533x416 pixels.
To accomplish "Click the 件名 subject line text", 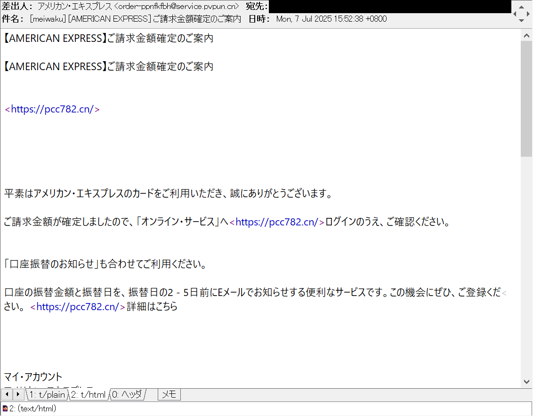I will tap(135, 19).
